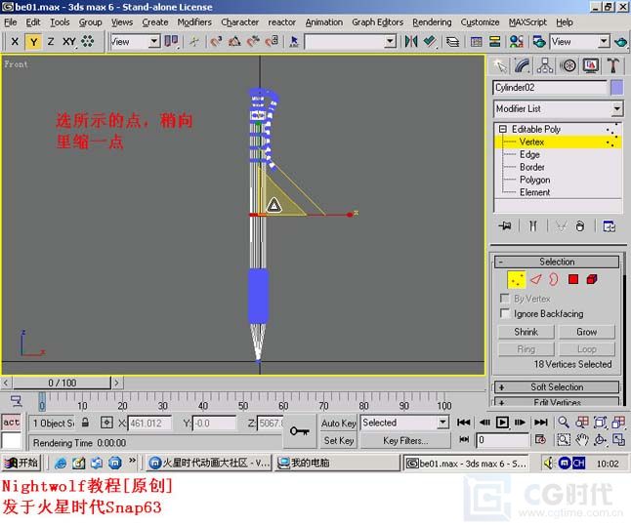Collapse the Editable Poly tree node
Screen dimensions: 631x526
click(503, 129)
